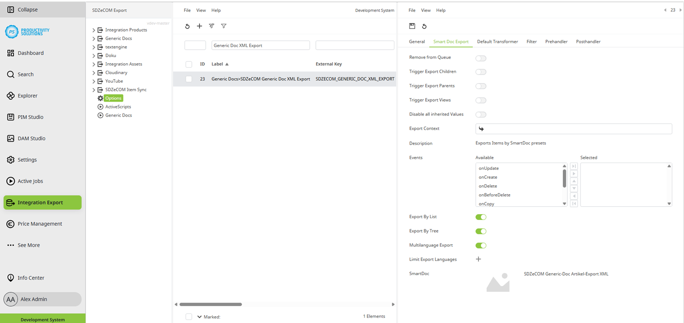Refresh the export list
The width and height of the screenshot is (684, 323).
coord(187,26)
